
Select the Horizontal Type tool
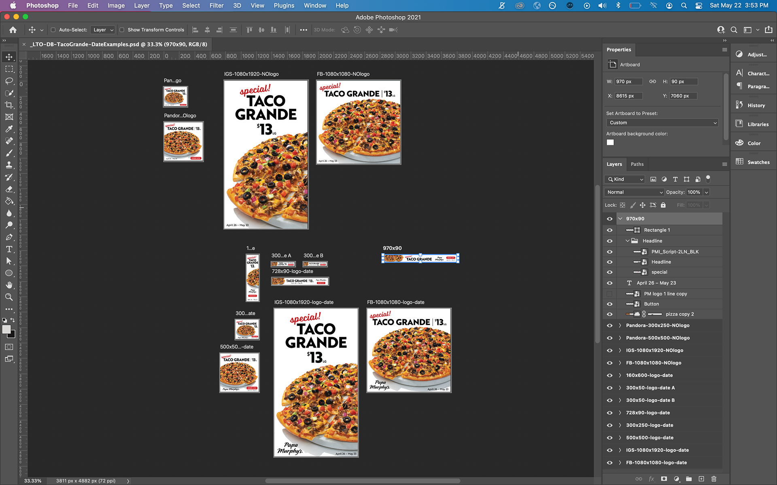(x=9, y=249)
